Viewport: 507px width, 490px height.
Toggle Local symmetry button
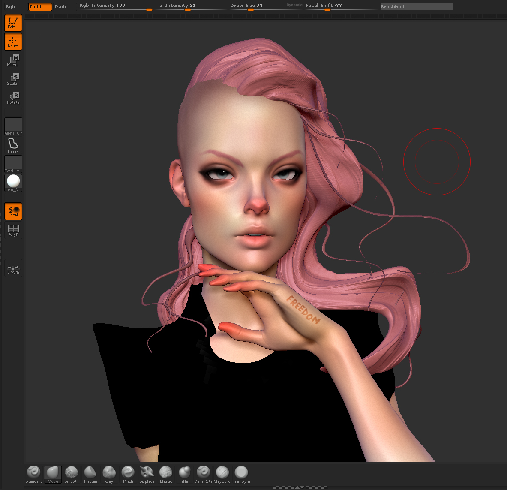click(13, 211)
